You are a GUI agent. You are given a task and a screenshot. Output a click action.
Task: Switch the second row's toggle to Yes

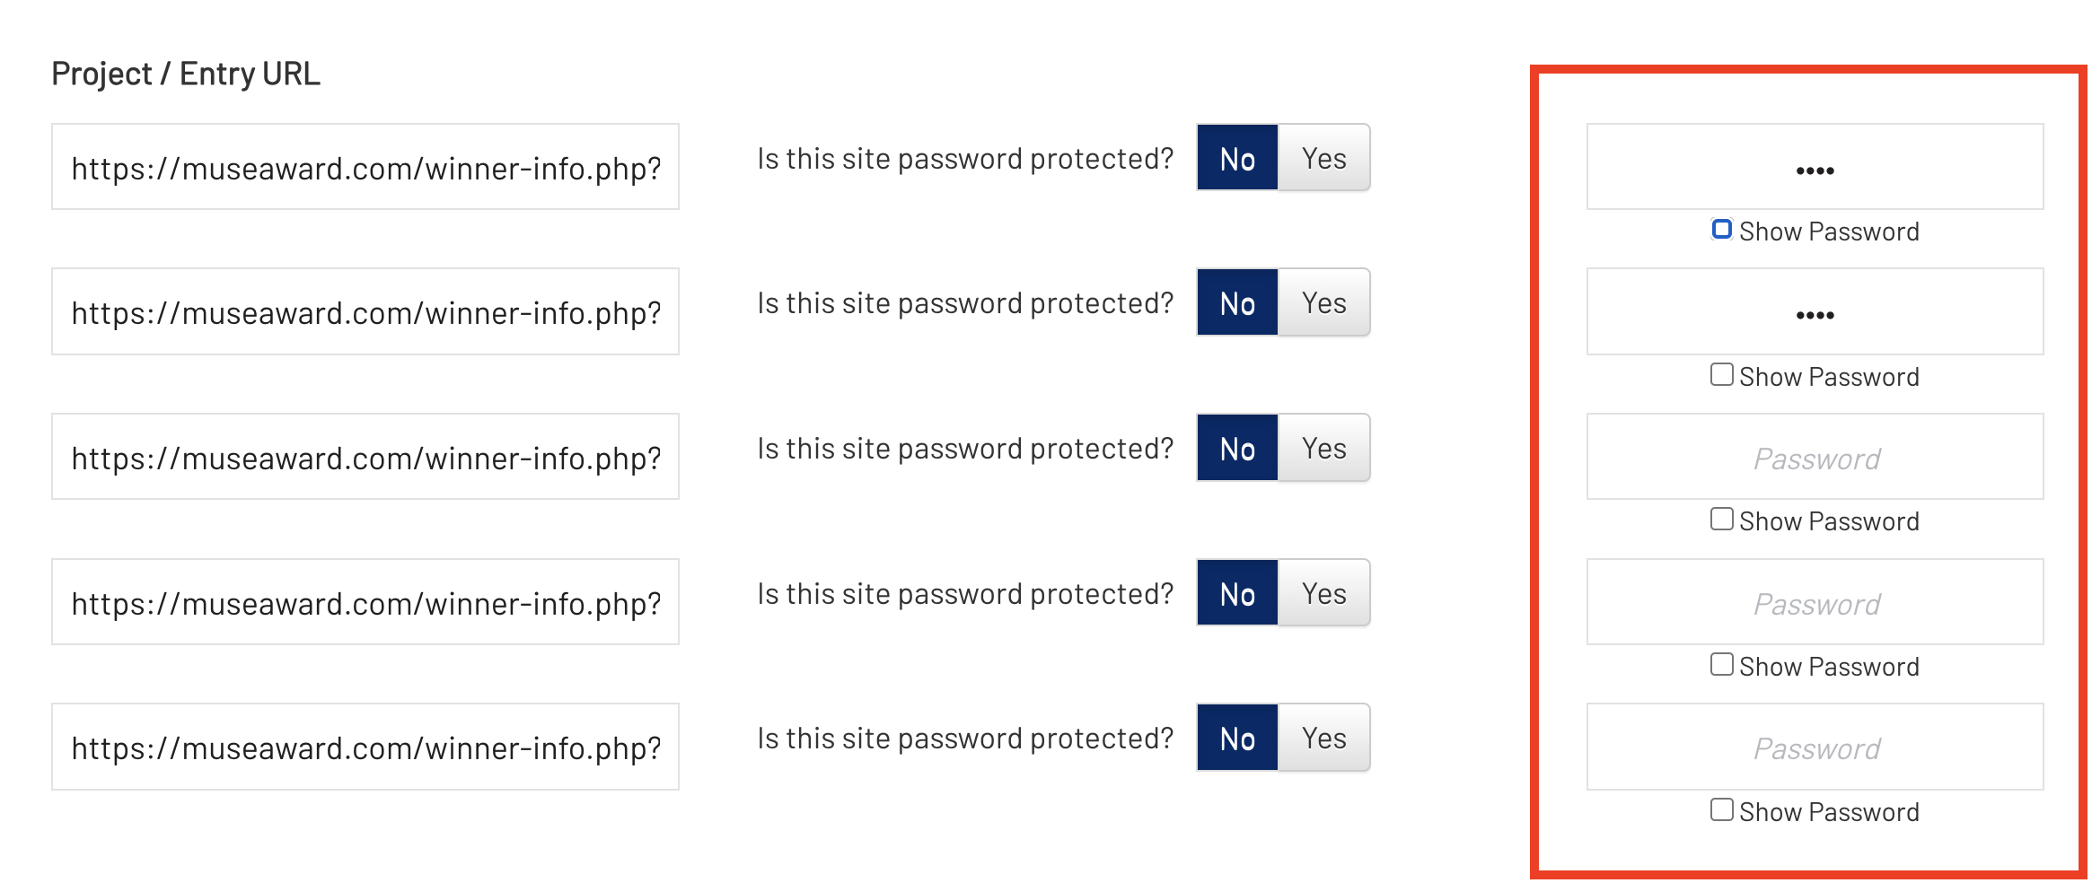click(x=1323, y=302)
